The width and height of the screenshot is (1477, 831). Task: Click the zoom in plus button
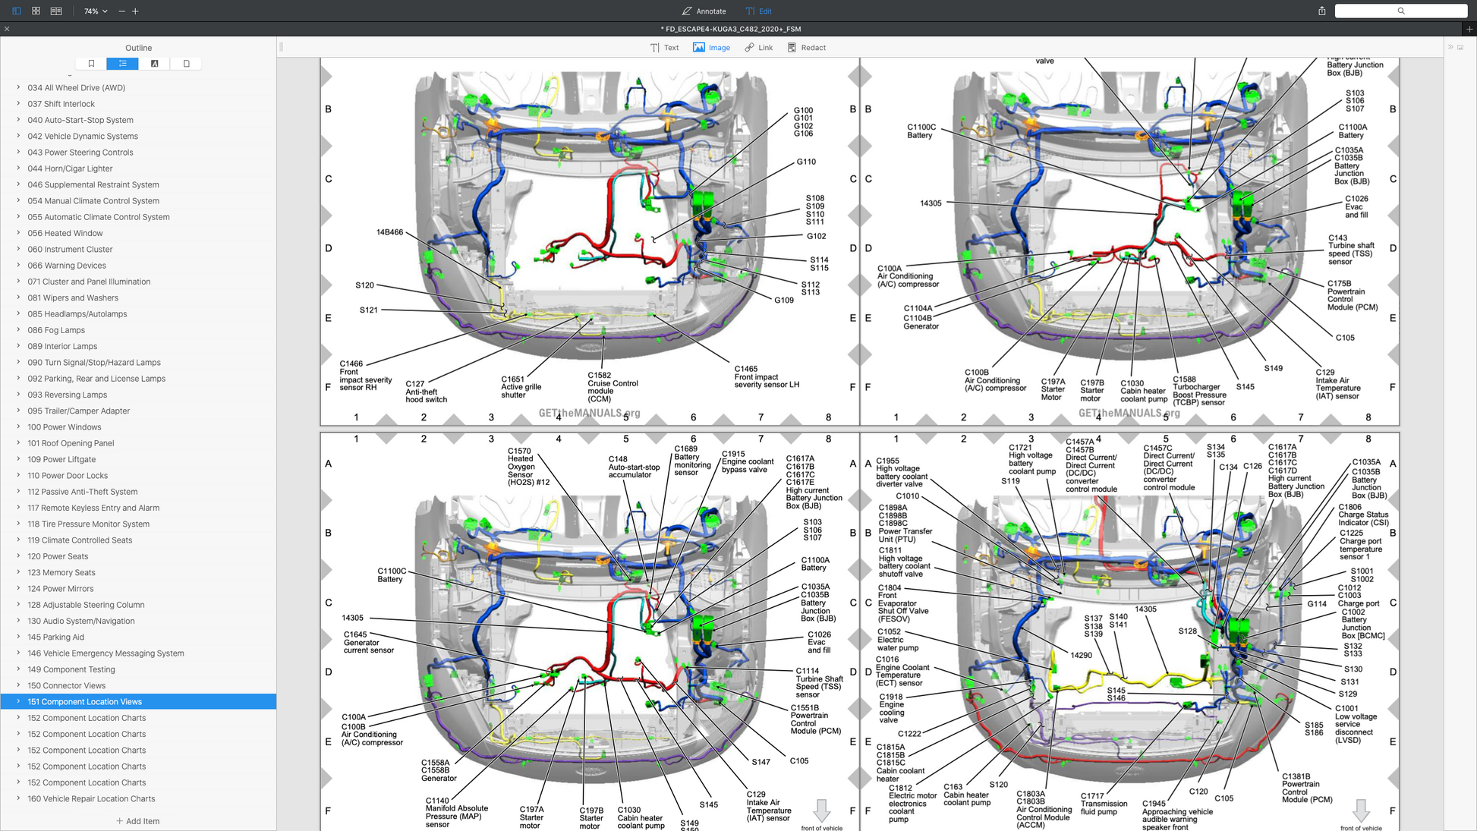(136, 11)
